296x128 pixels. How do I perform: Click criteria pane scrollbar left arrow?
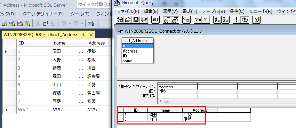(160, 101)
